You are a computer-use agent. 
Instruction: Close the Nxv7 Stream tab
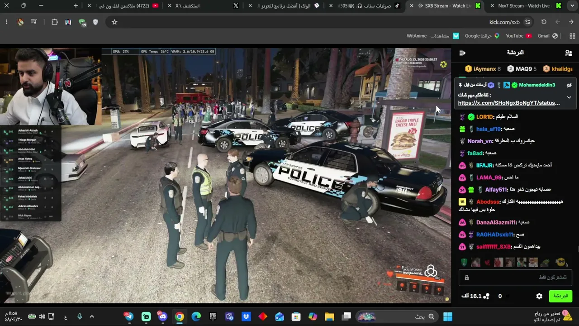492,6
